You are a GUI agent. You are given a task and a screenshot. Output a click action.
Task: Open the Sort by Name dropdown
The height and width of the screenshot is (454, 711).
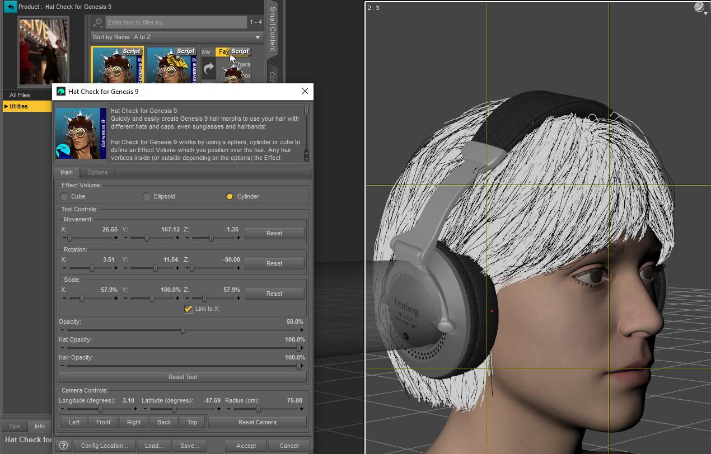point(177,37)
